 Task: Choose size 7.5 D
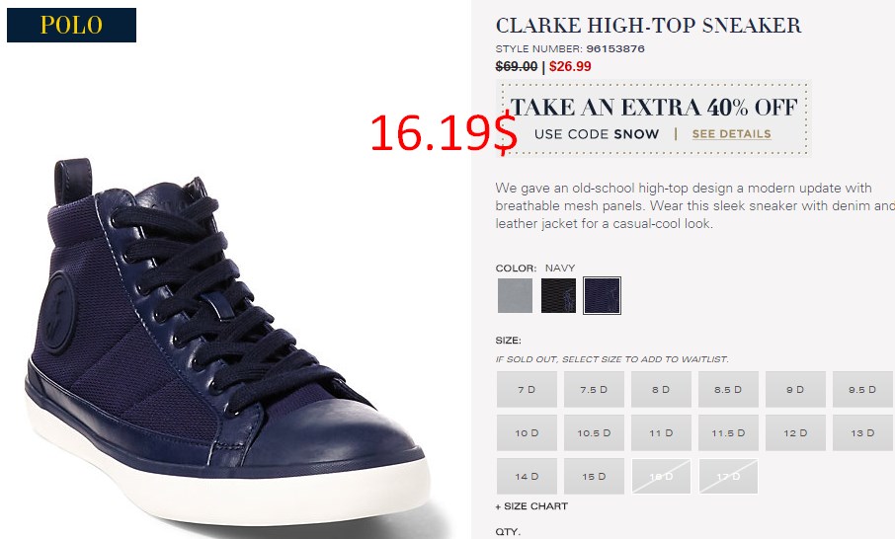coord(594,390)
